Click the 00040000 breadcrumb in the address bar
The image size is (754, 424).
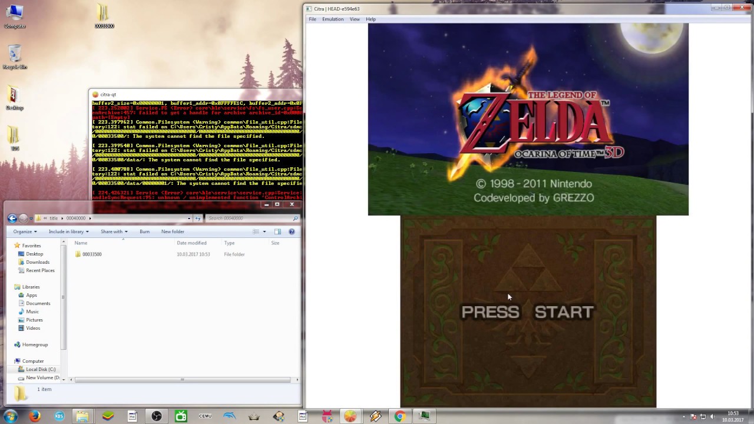click(75, 218)
